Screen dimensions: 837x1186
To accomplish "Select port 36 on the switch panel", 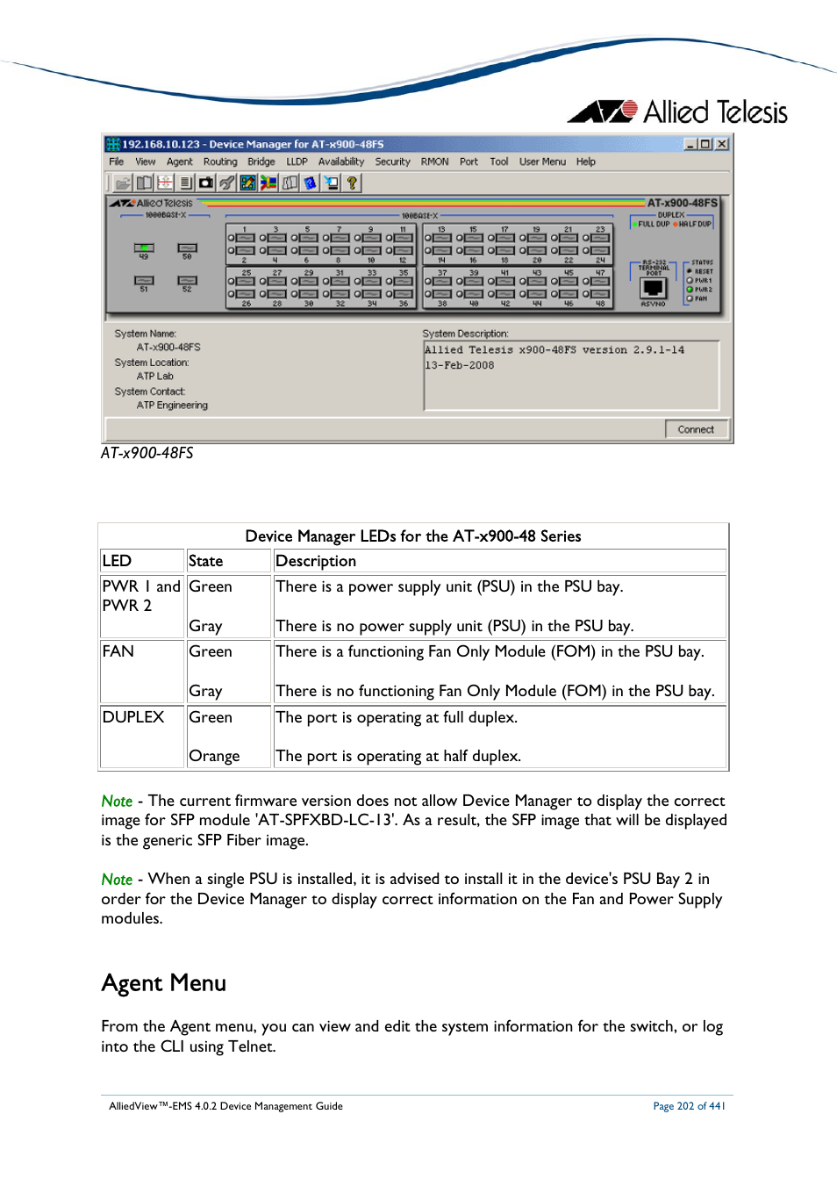I will [403, 294].
